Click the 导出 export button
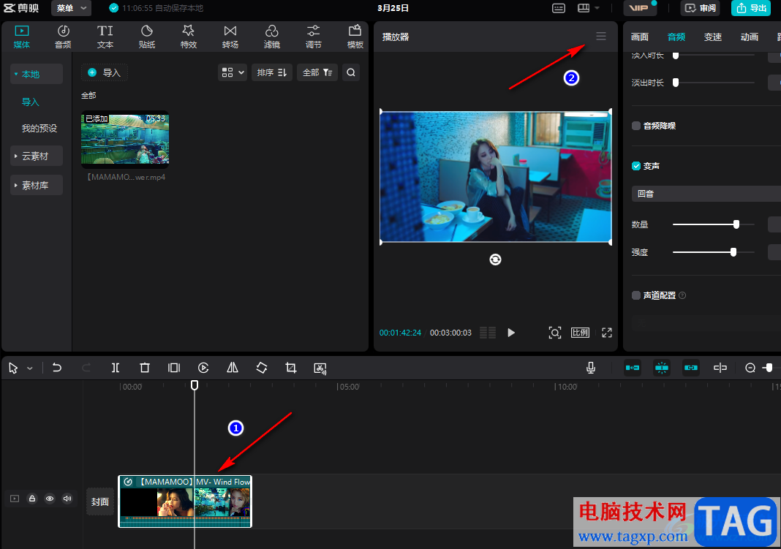The image size is (781, 549). (752, 8)
